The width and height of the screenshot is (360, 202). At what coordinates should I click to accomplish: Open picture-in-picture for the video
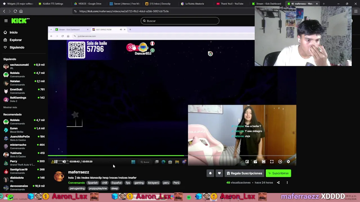click(x=247, y=162)
